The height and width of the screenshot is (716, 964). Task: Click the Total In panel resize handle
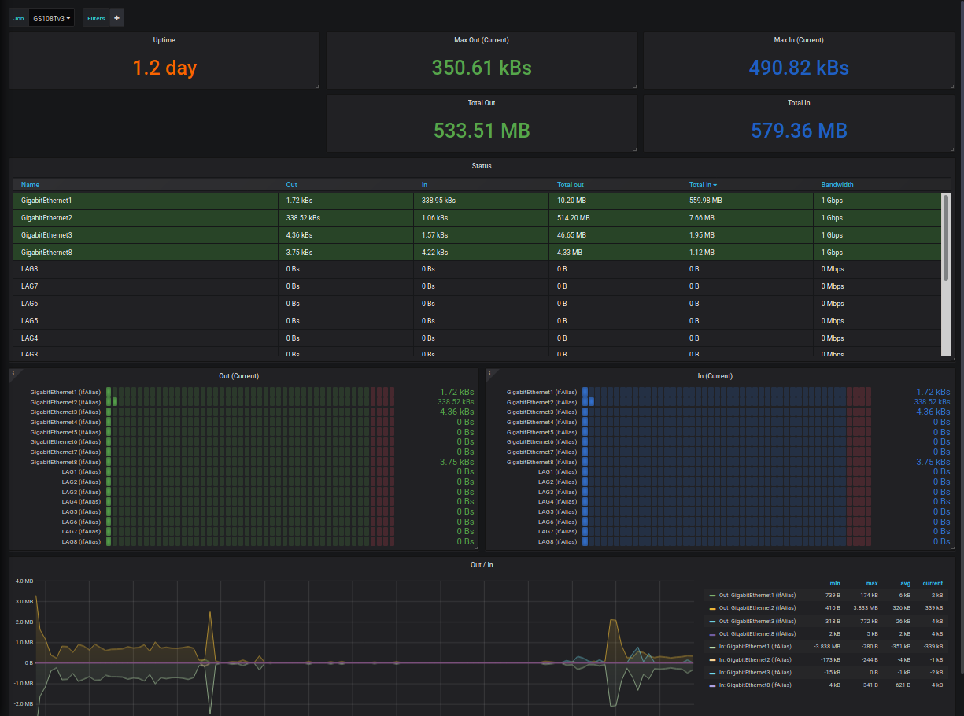(x=951, y=149)
